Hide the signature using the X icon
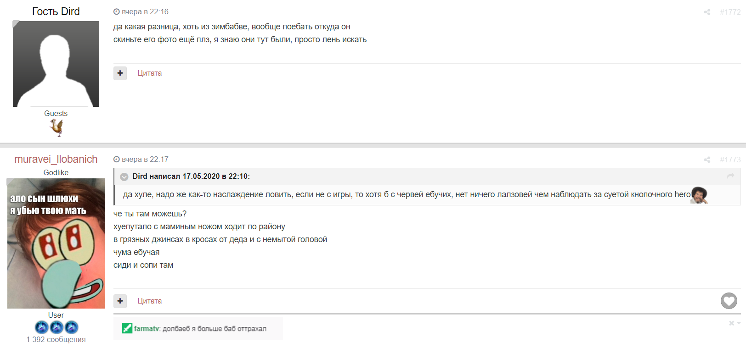The height and width of the screenshot is (348, 746). point(731,323)
